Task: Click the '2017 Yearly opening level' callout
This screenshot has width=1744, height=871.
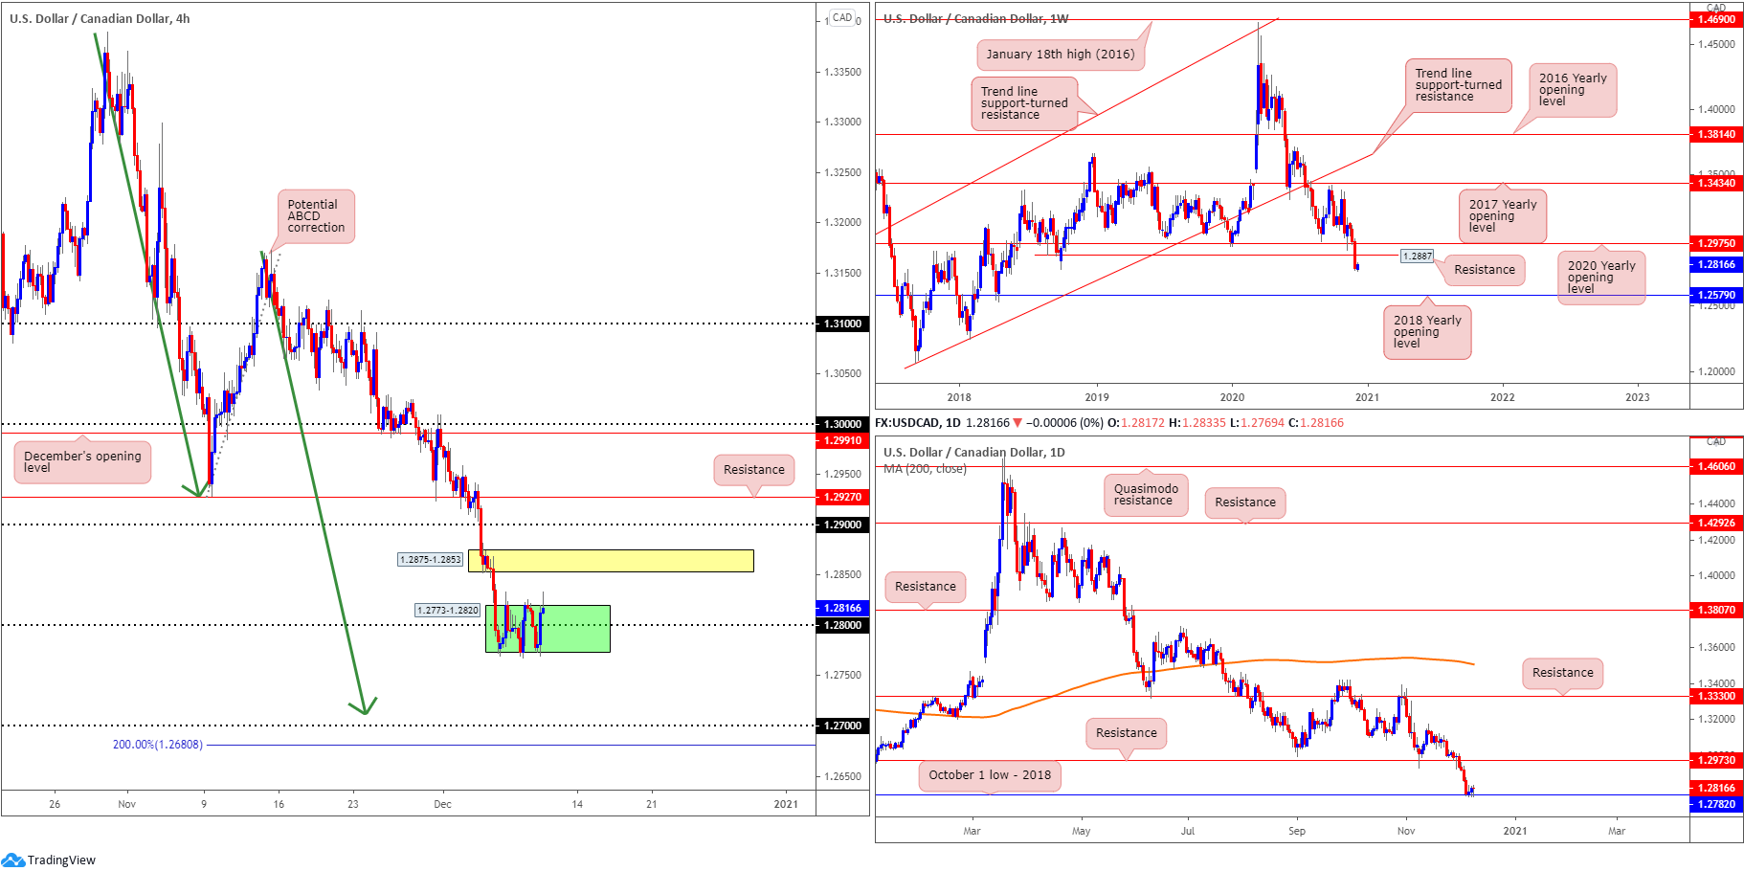Action: click(x=1503, y=215)
